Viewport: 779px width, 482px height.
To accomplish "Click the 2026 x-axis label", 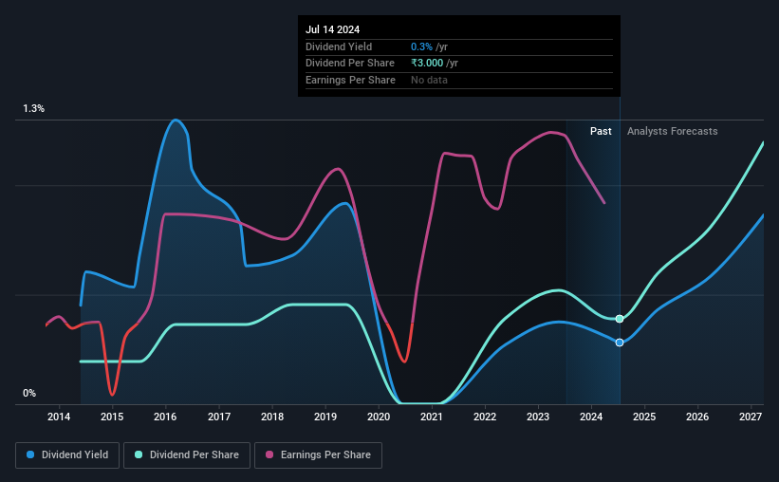I will [x=697, y=417].
